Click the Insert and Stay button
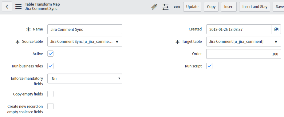 [255, 7]
